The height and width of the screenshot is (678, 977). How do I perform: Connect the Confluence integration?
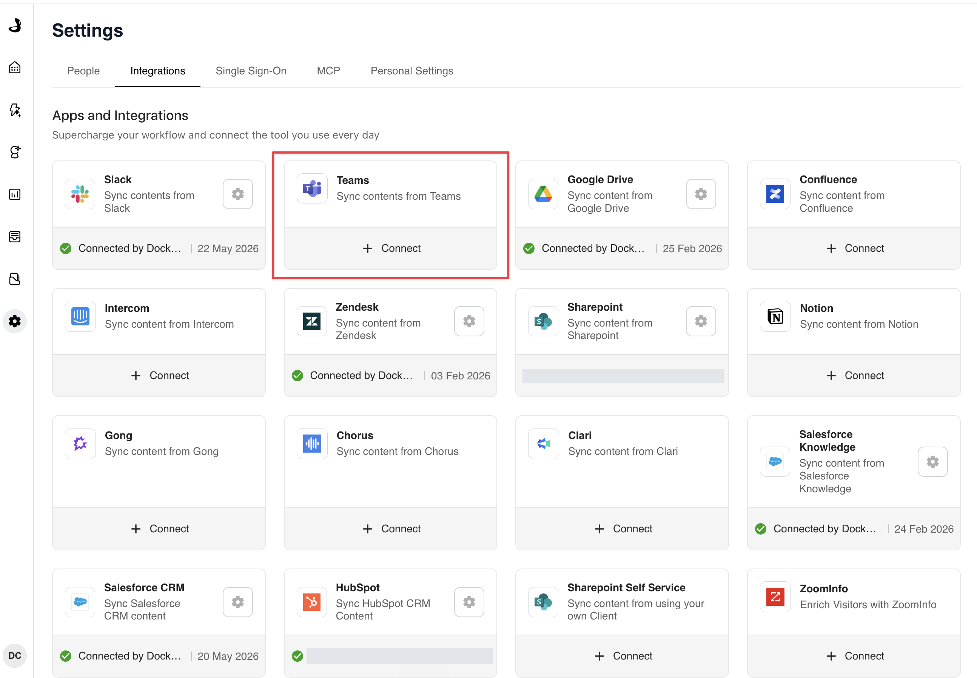coord(854,248)
